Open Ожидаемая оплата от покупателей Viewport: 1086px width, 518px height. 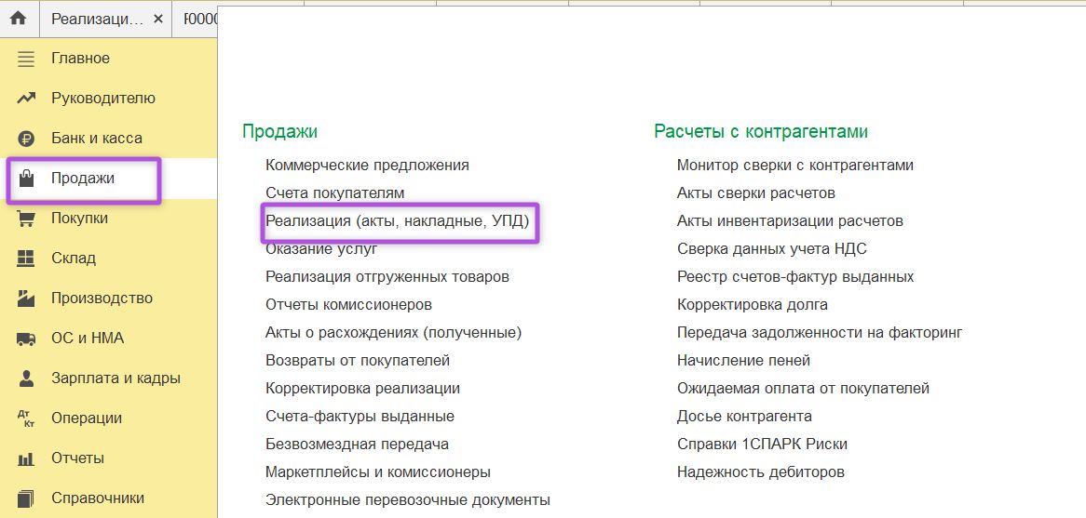pyautogui.click(x=803, y=389)
